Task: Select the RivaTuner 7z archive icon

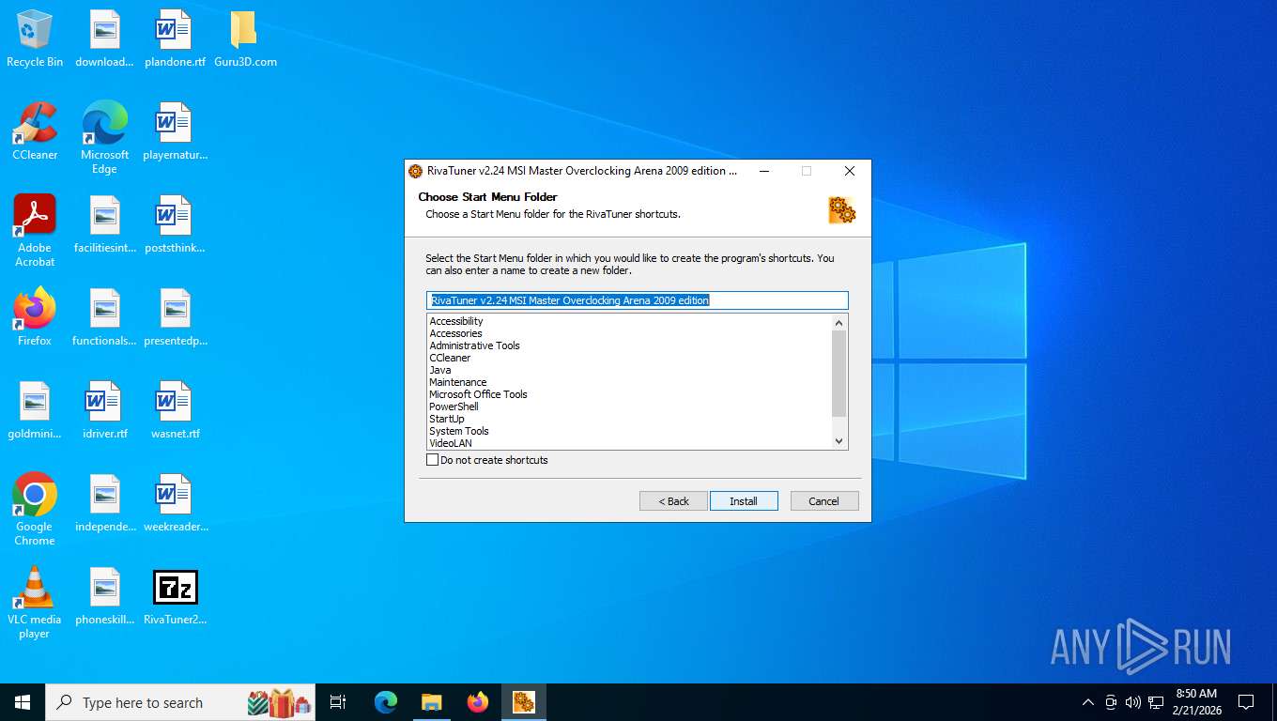Action: pyautogui.click(x=175, y=596)
